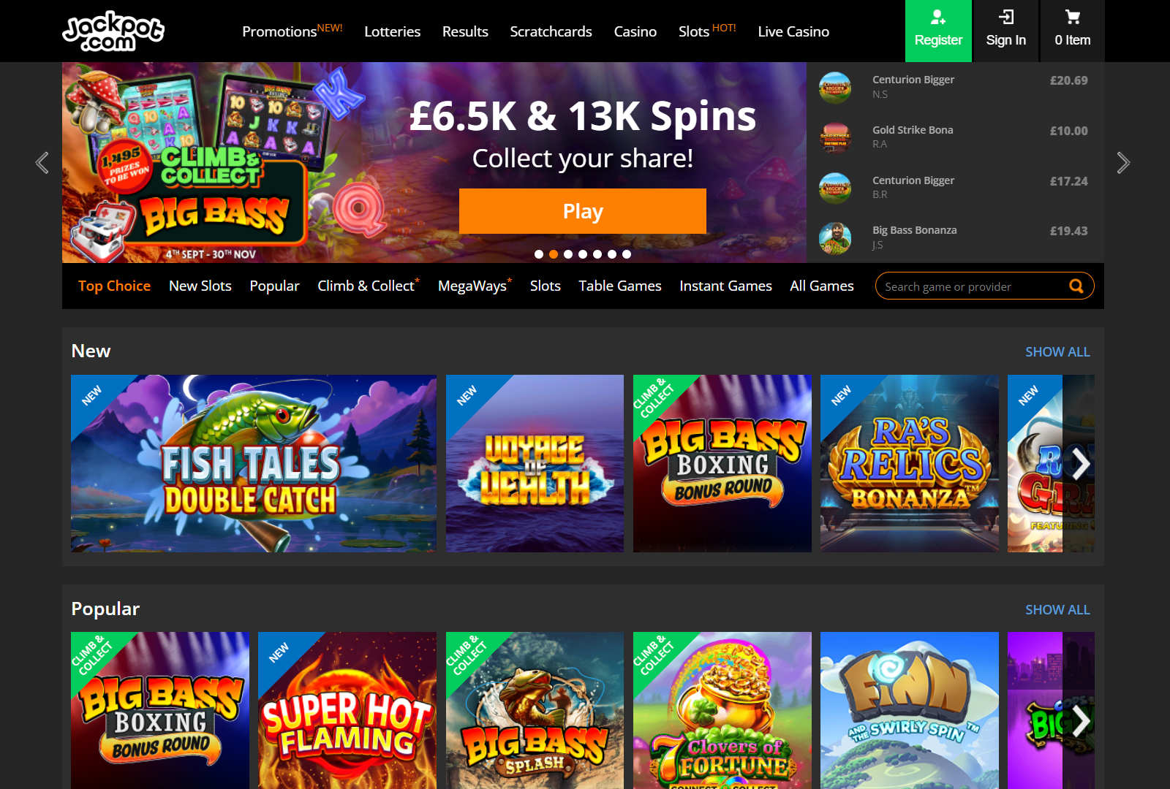This screenshot has height=789, width=1170.
Task: Open Lotteries in the top menu
Action: coord(393,31)
